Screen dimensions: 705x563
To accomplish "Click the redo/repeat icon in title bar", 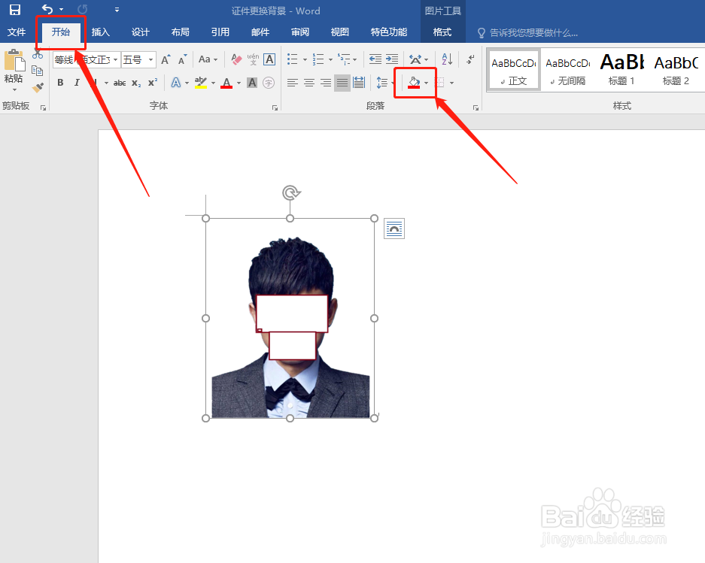I will [x=82, y=9].
